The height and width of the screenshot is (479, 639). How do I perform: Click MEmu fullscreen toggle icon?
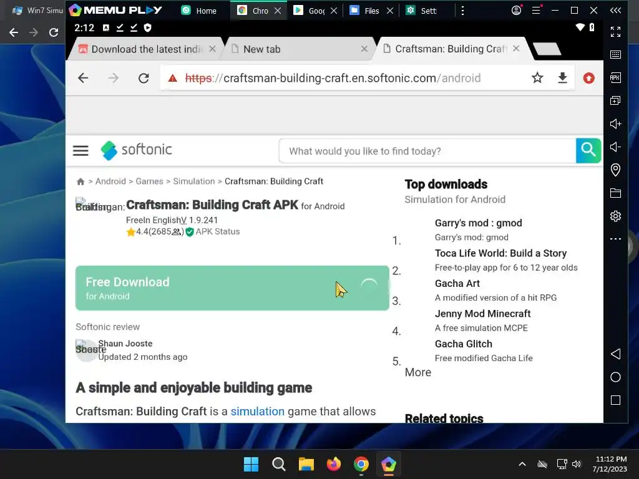click(615, 31)
